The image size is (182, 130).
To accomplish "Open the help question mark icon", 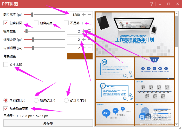I will (x=152, y=4).
